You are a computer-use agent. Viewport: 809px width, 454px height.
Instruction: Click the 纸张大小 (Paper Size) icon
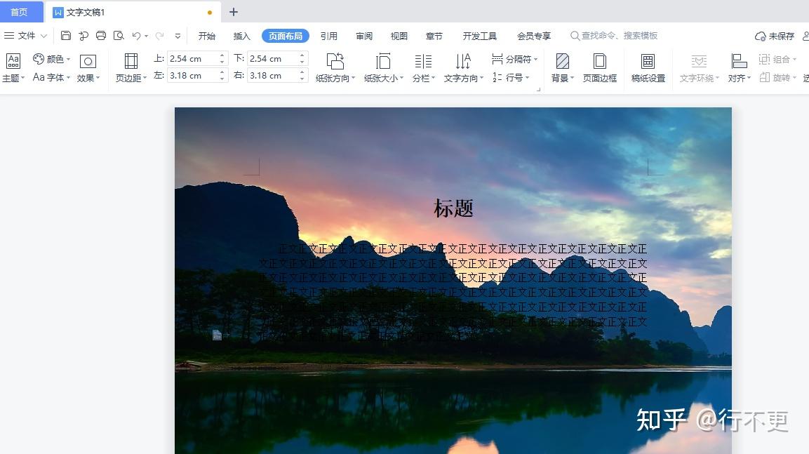click(x=382, y=67)
